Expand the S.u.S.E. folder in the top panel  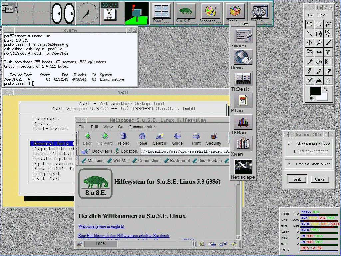tap(186, 13)
